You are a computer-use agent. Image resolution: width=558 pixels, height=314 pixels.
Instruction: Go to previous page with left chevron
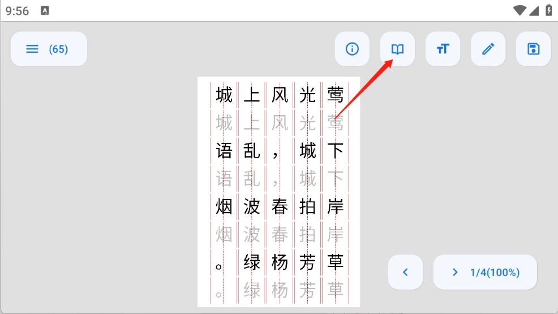click(x=405, y=272)
